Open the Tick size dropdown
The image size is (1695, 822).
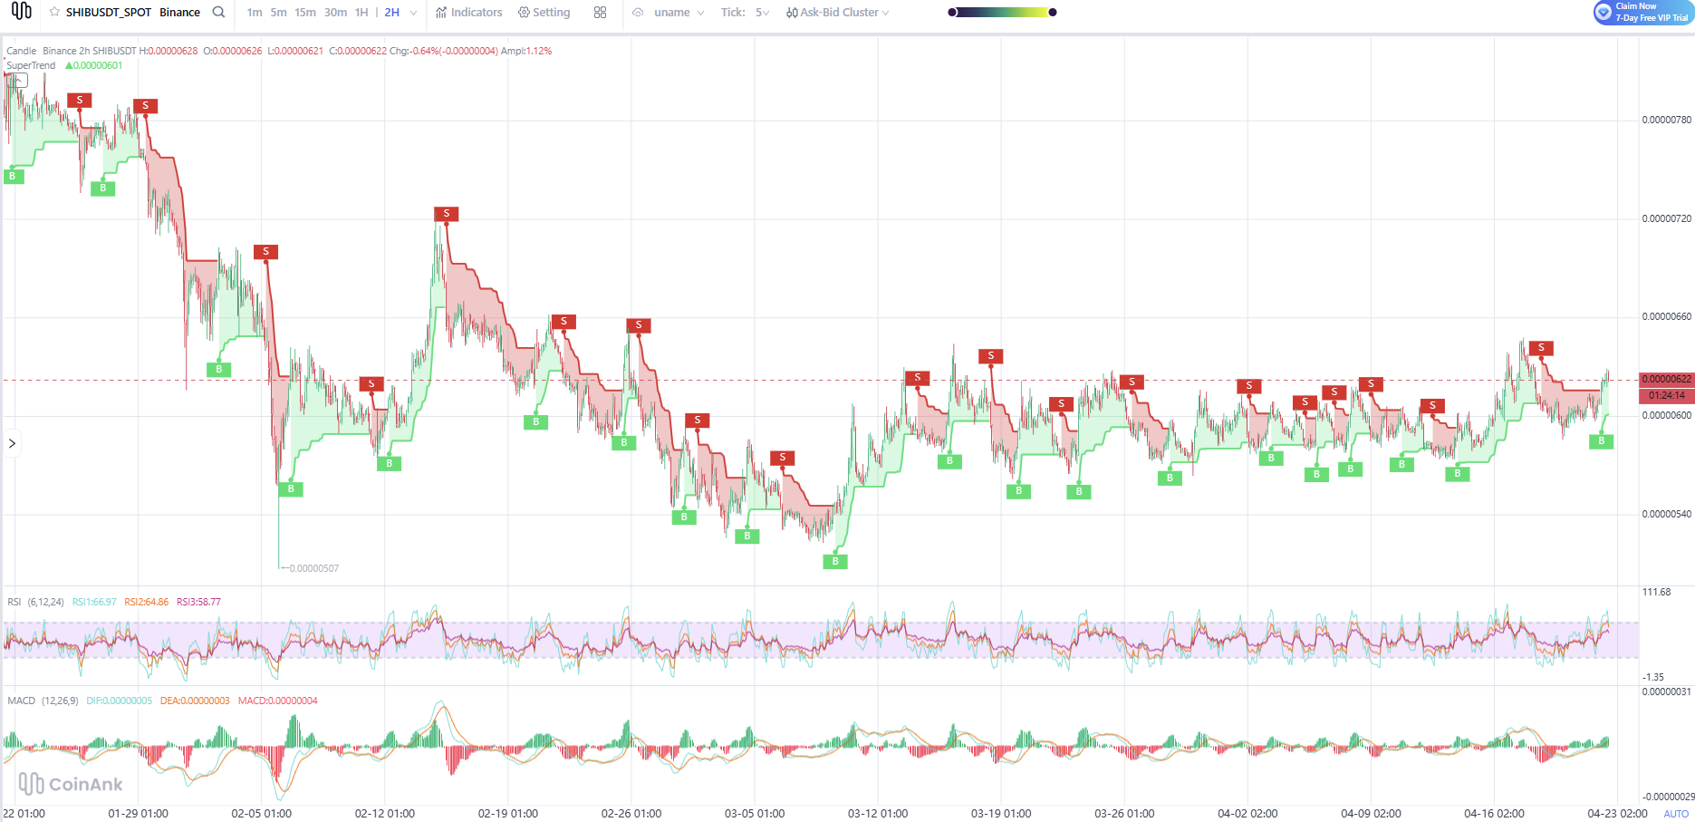(x=746, y=13)
